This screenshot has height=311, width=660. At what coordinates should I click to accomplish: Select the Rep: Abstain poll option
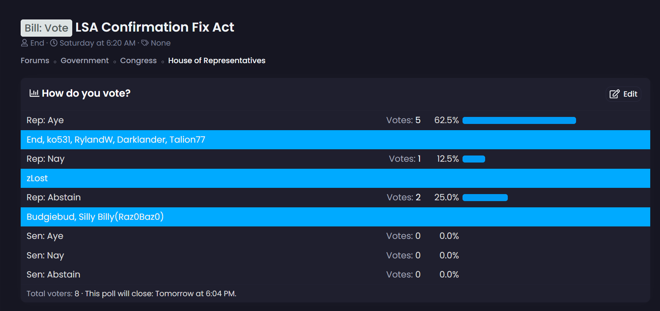click(53, 197)
